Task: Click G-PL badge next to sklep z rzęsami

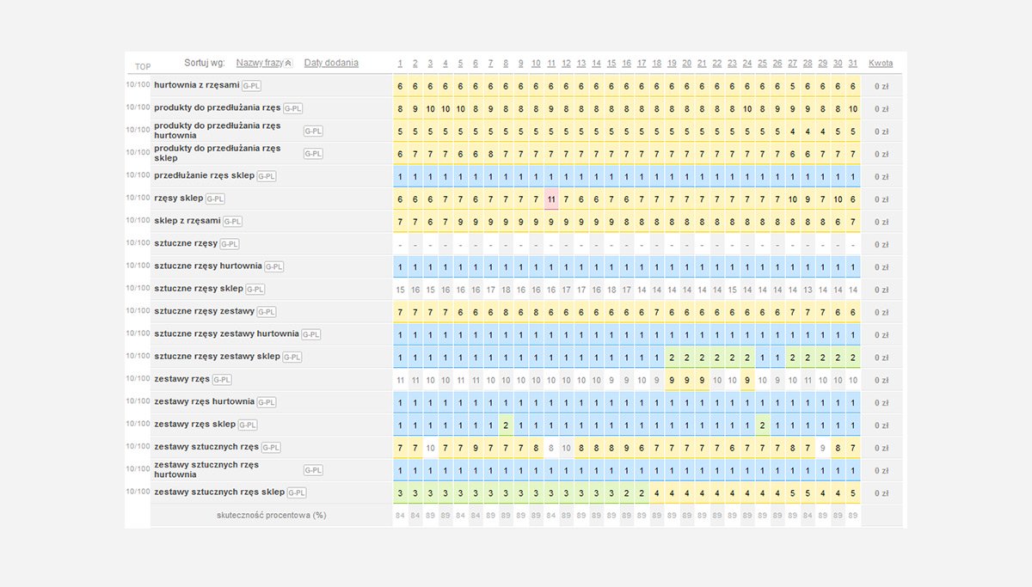Action: click(232, 222)
